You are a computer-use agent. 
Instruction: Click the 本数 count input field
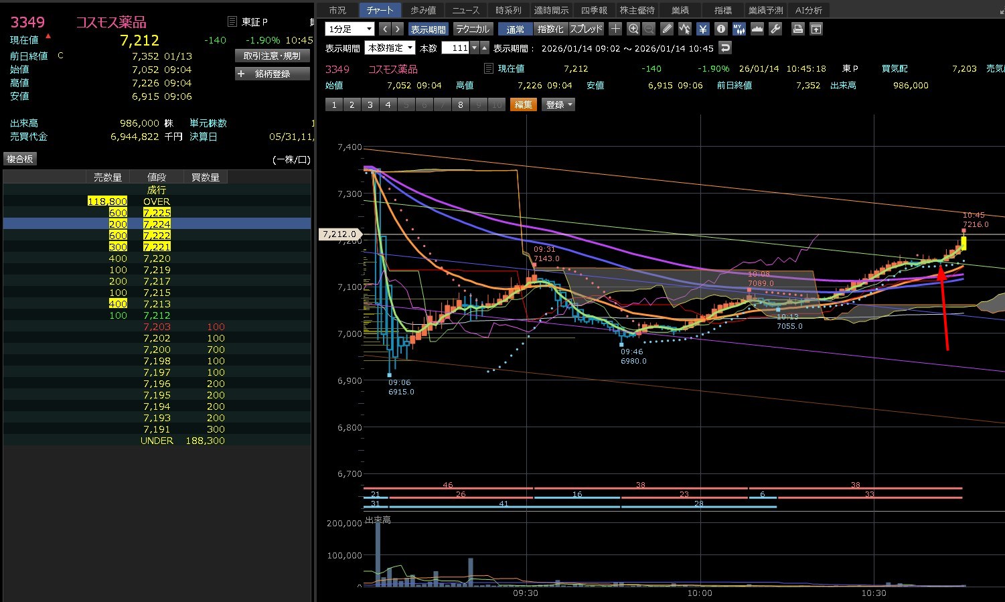click(x=456, y=48)
